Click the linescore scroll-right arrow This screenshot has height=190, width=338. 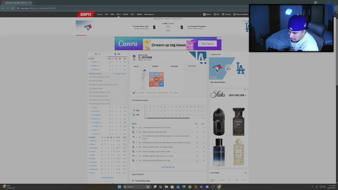[203, 118]
